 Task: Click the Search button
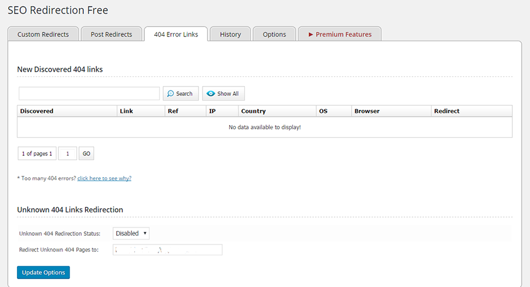click(181, 94)
